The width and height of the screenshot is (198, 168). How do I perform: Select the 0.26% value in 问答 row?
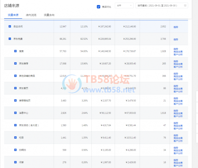point(85,162)
